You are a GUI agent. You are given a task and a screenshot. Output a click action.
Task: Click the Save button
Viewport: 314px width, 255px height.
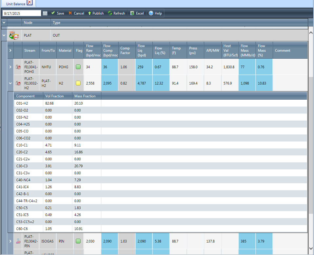pyautogui.click(x=58, y=13)
